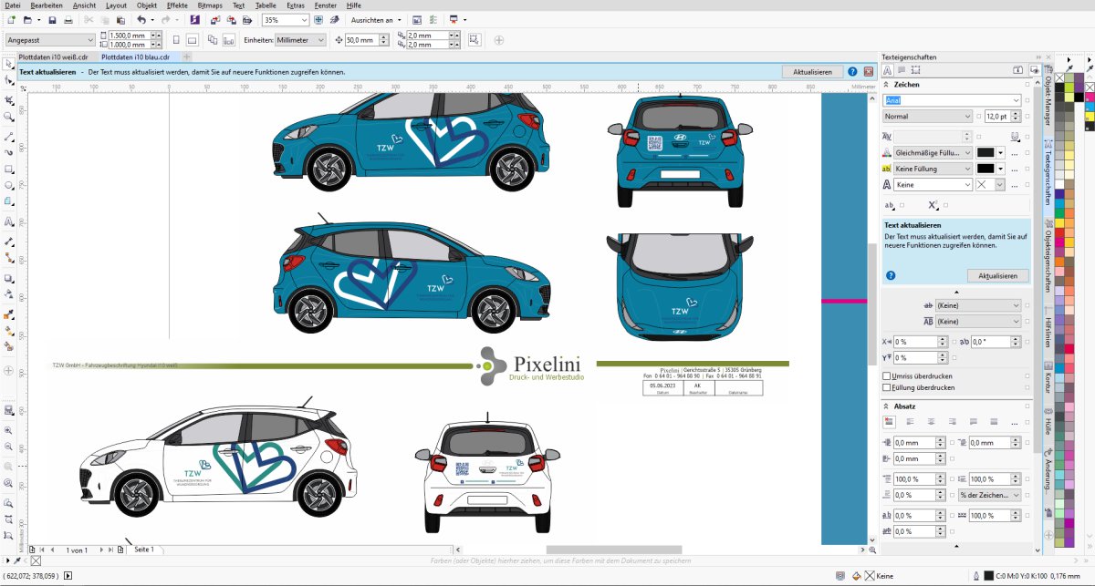The width and height of the screenshot is (1095, 586).
Task: Open the Effekte menu
Action: pyautogui.click(x=177, y=5)
